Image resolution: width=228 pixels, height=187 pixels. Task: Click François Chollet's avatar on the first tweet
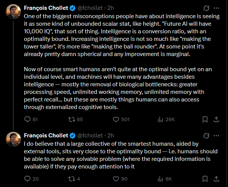pyautogui.click(x=13, y=12)
